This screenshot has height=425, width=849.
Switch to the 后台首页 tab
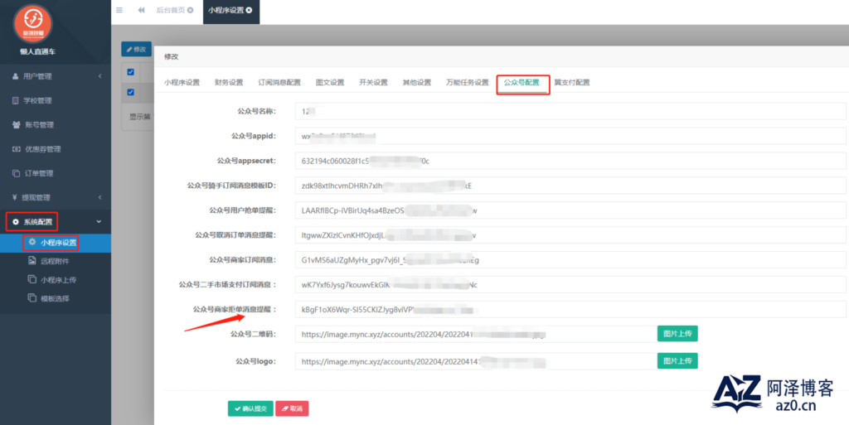[x=171, y=10]
